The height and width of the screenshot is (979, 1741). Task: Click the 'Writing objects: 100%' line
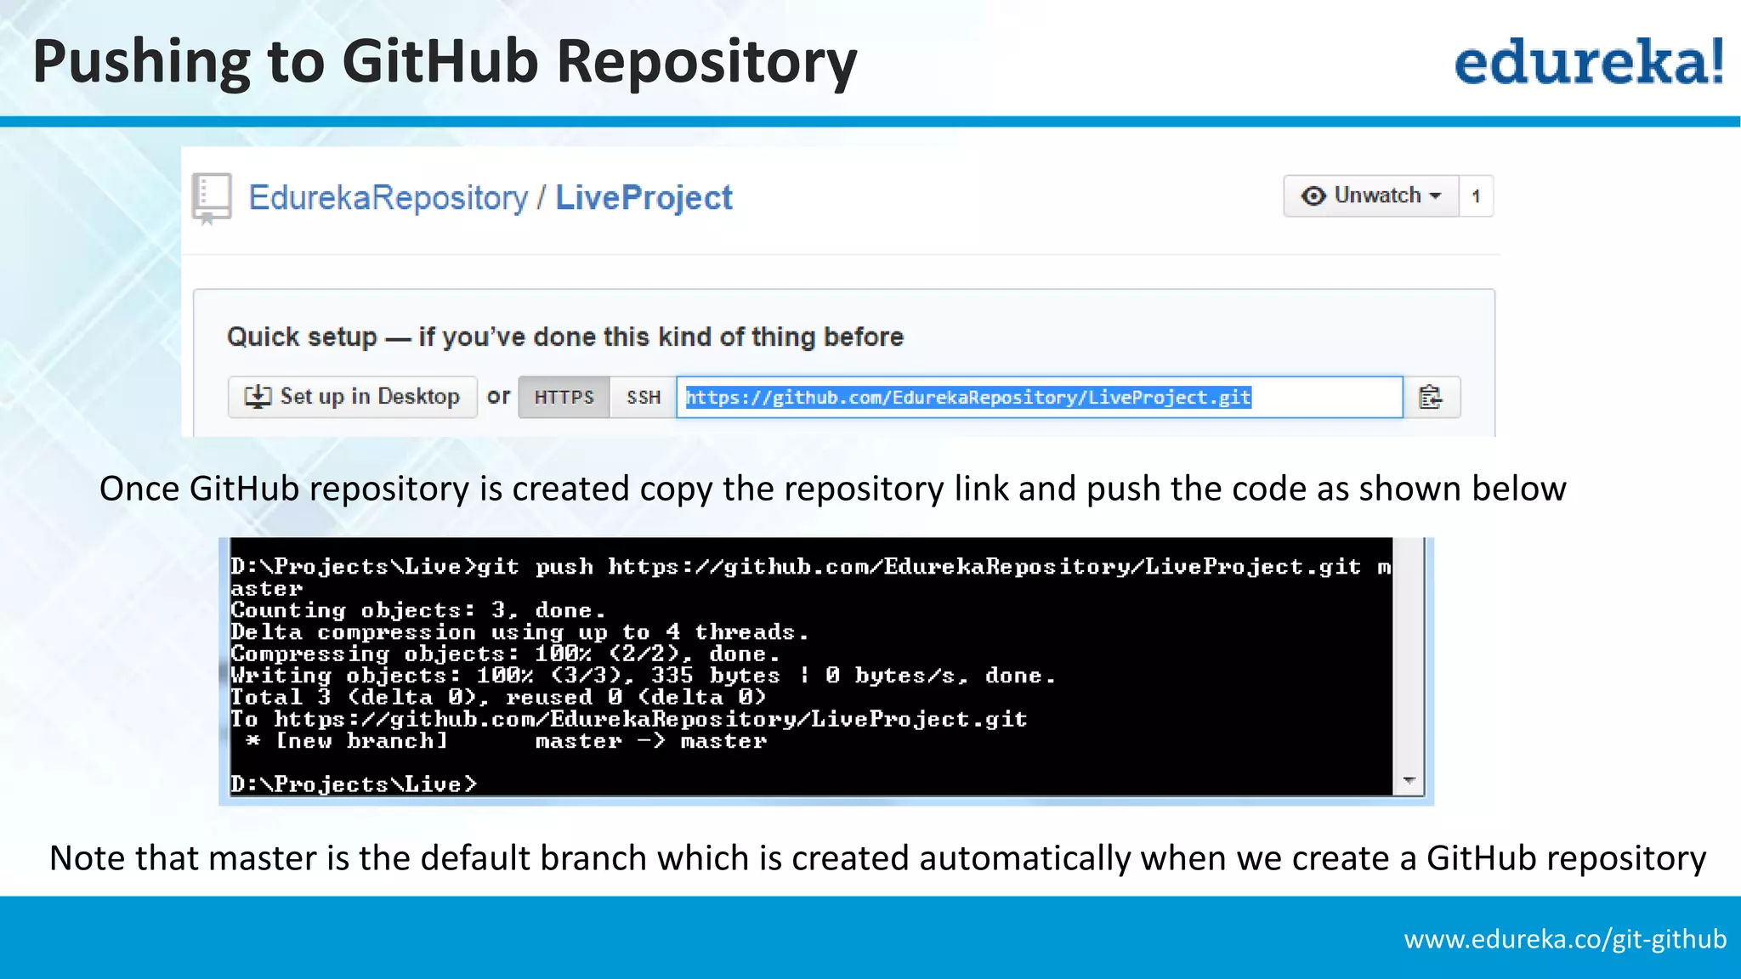tap(644, 676)
